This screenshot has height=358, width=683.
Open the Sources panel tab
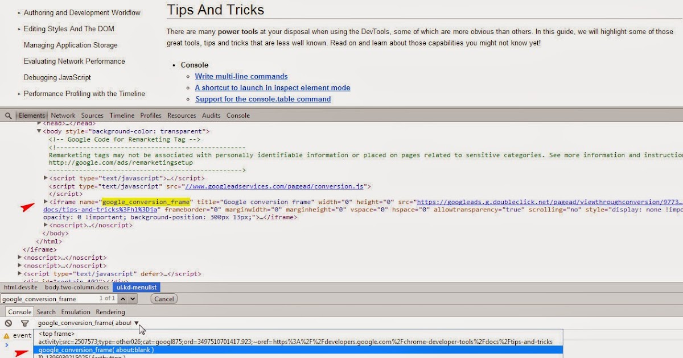[92, 115]
